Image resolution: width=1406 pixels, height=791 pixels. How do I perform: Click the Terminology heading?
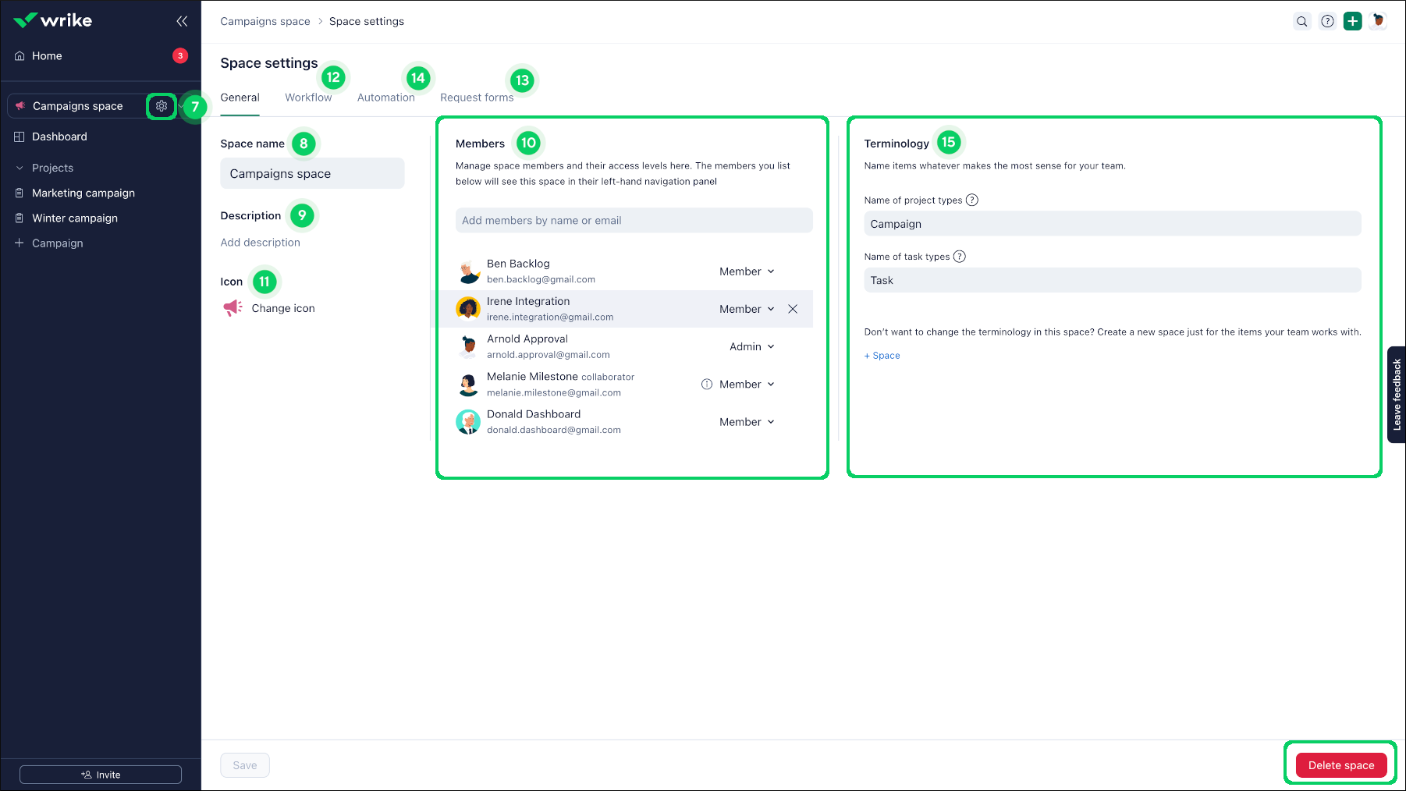coord(897,144)
